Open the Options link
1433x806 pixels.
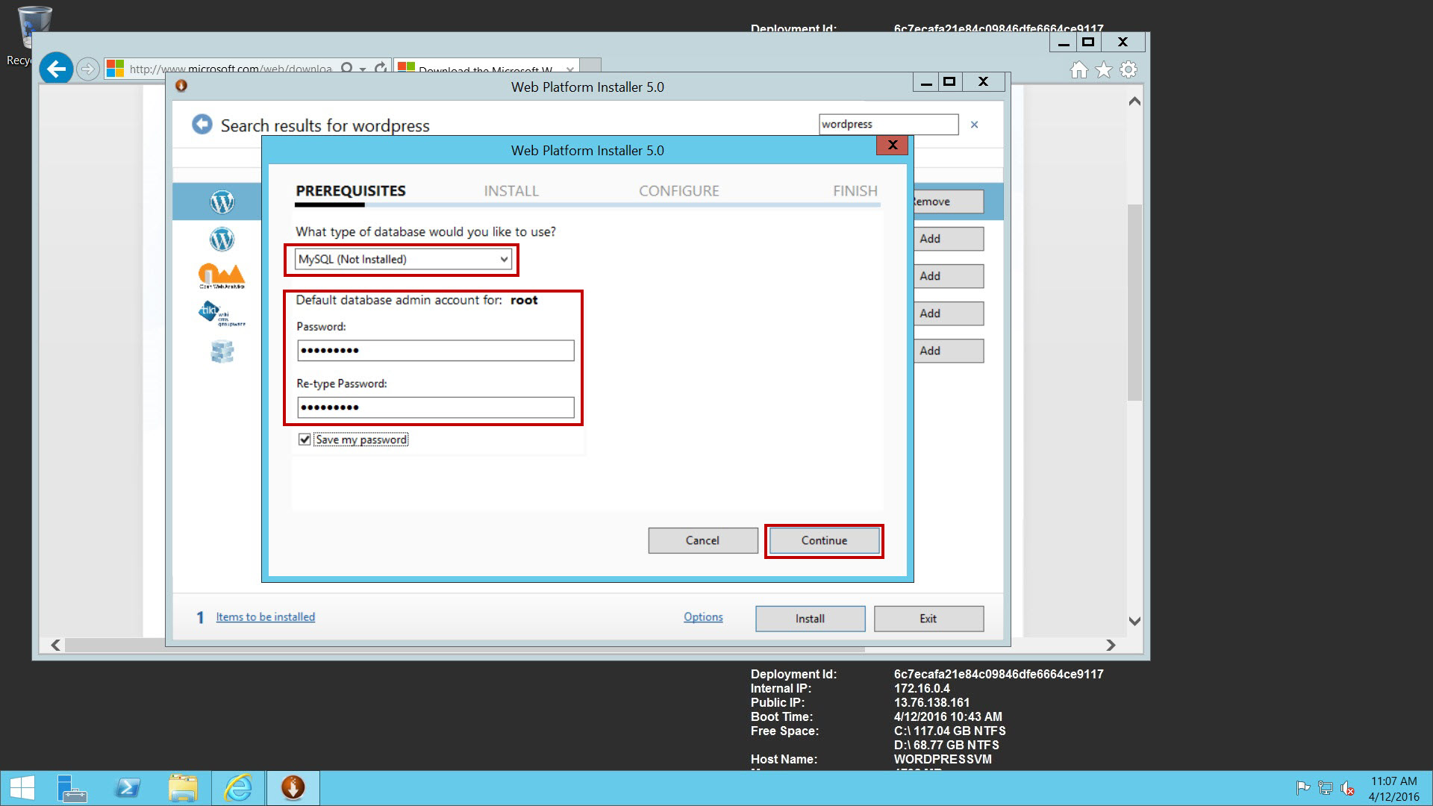[703, 617]
